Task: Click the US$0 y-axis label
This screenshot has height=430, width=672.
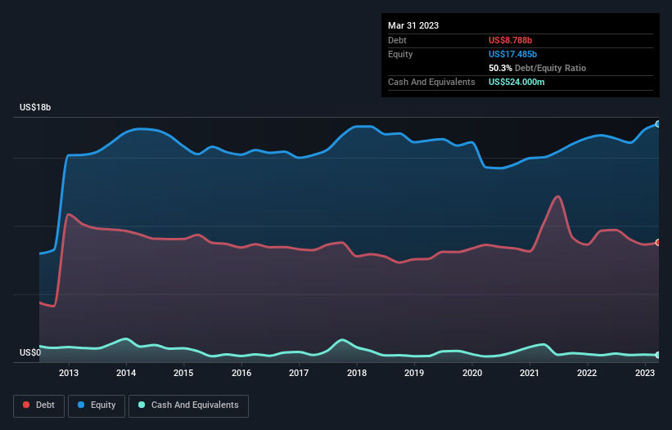Action: tap(30, 352)
